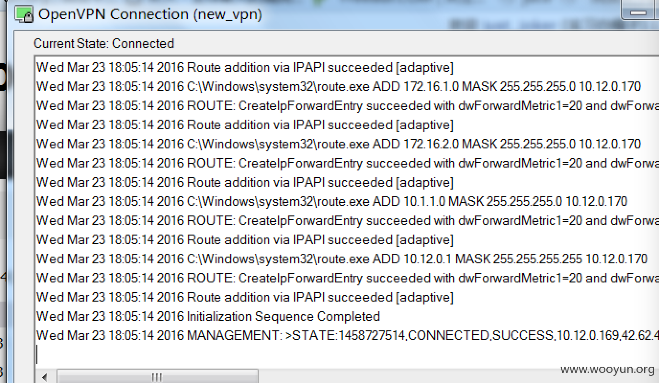Image resolution: width=659 pixels, height=383 pixels.
Task: Click the OpenVPN padlock monitor icon in title bar
Action: [x=24, y=14]
